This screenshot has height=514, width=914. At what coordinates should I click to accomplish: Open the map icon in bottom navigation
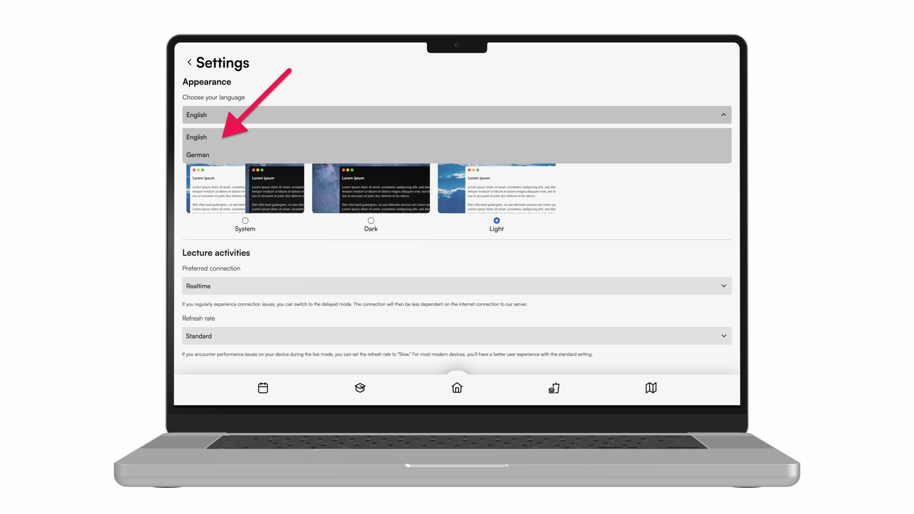point(651,388)
